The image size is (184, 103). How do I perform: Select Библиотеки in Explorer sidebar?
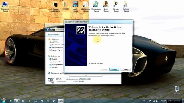(55, 56)
